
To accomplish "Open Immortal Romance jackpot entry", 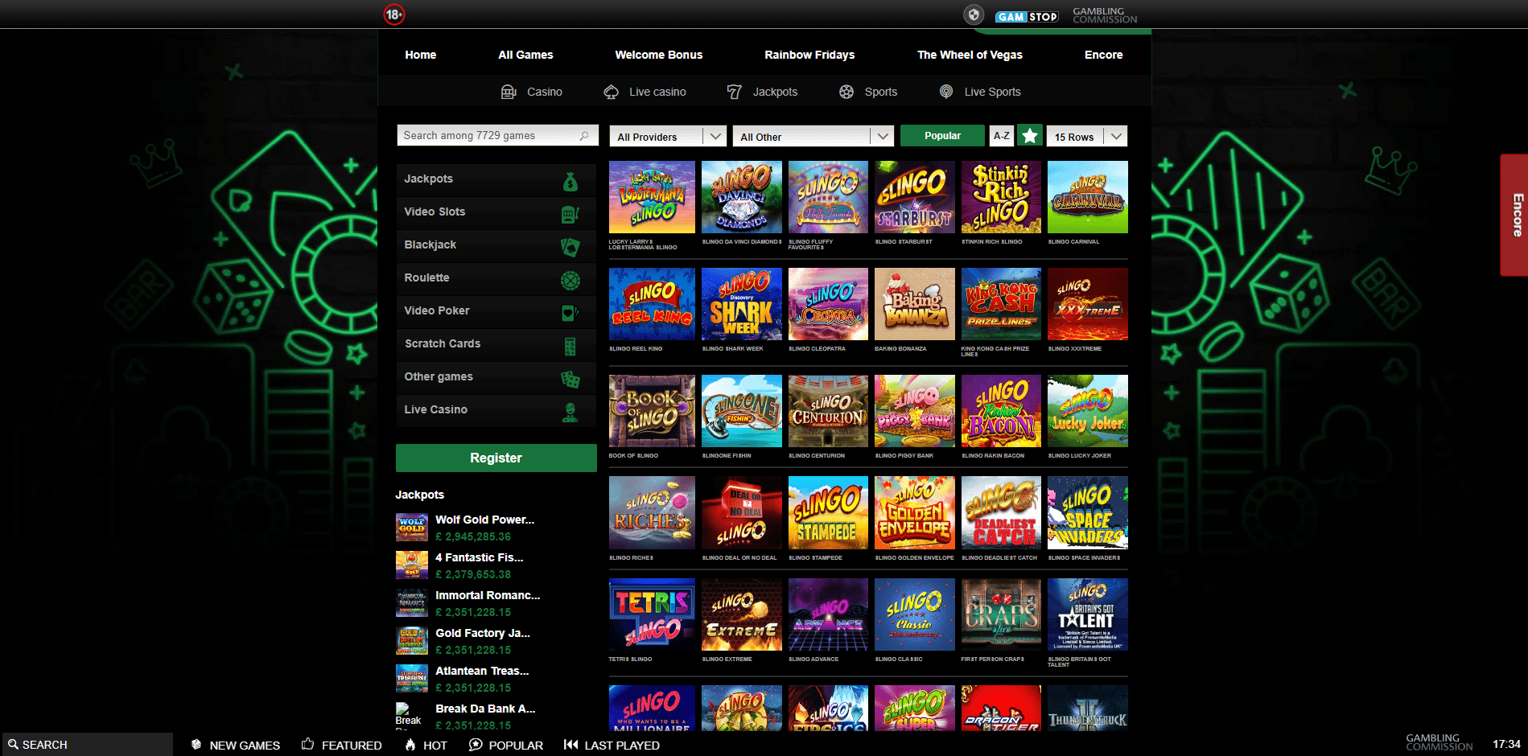I will point(468,603).
